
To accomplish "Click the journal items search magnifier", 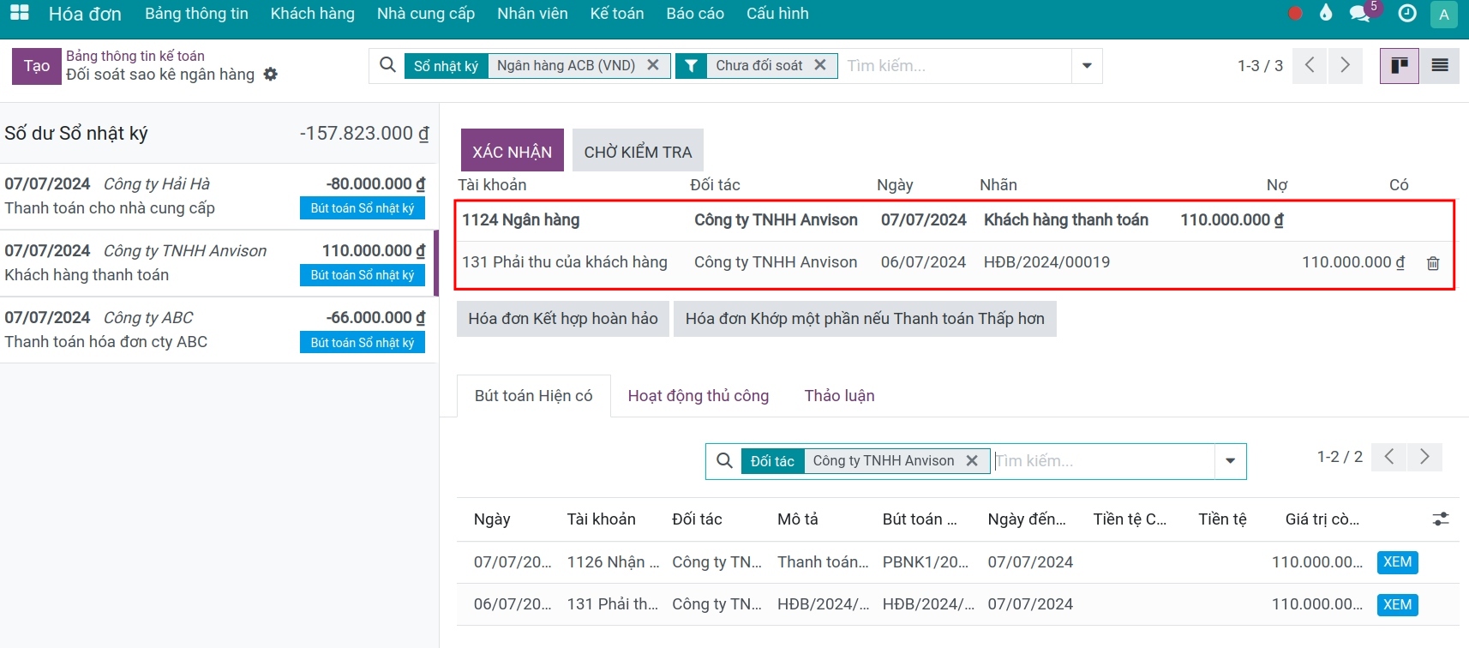I will tap(724, 461).
